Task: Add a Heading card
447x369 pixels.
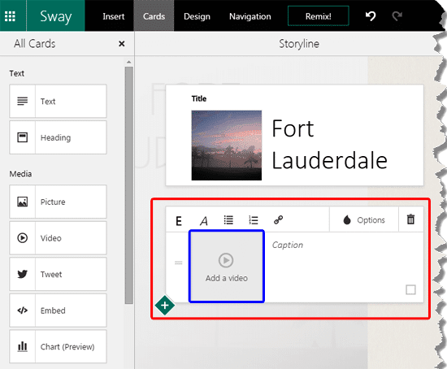Action: tap(58, 137)
